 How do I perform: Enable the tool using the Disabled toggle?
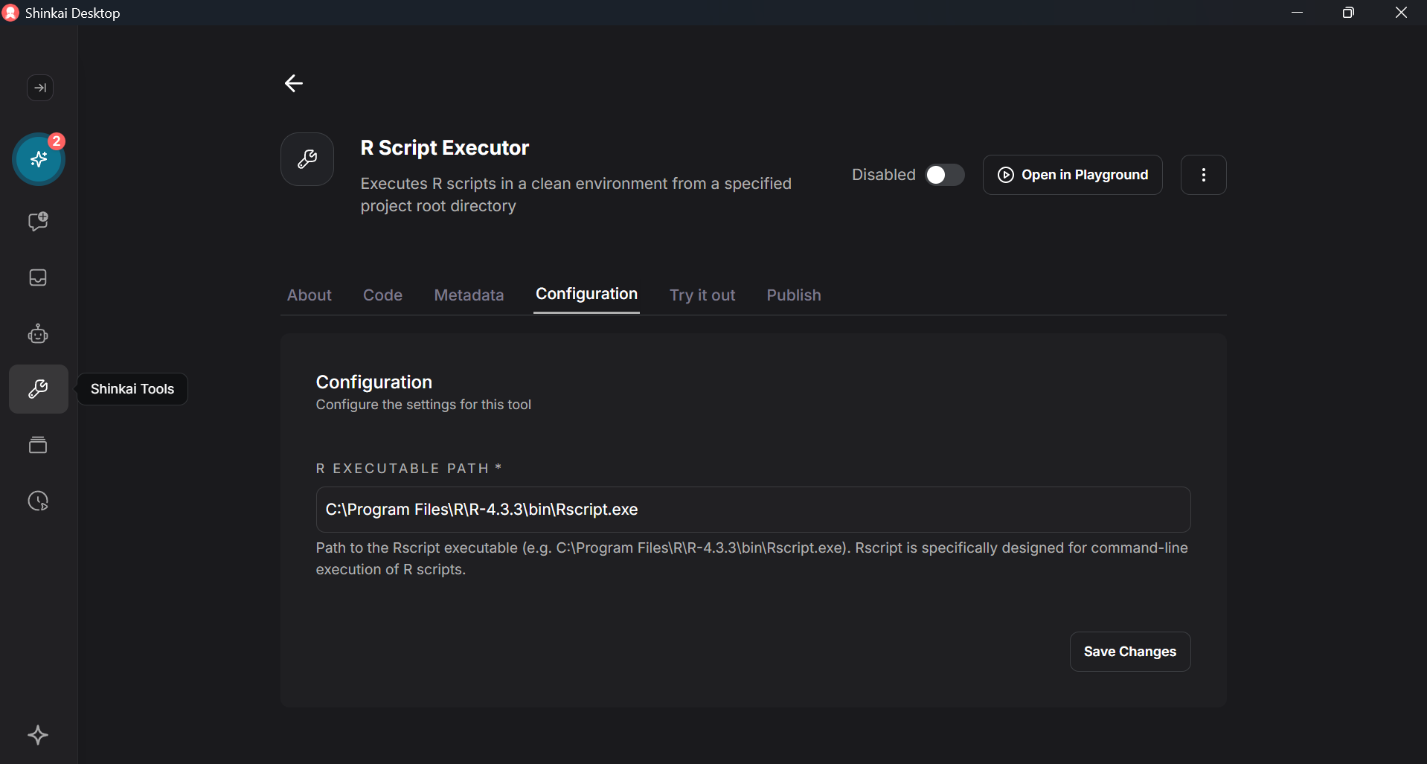(x=943, y=175)
